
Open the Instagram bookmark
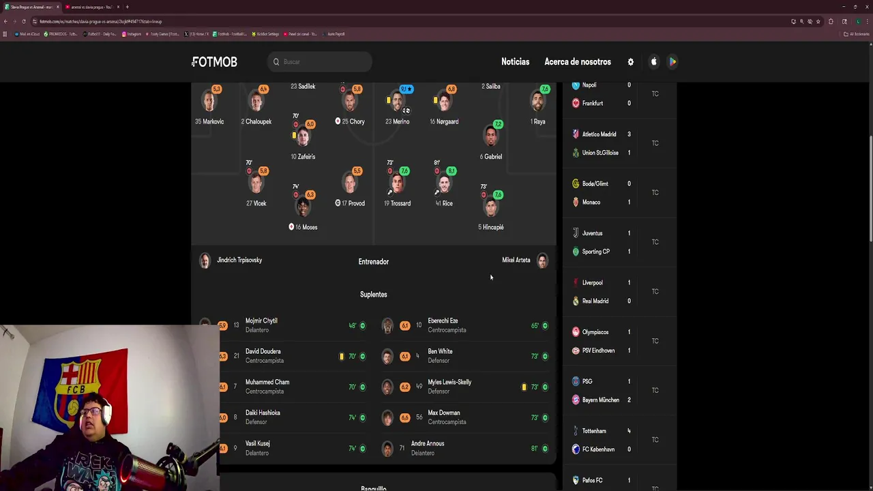point(132,34)
